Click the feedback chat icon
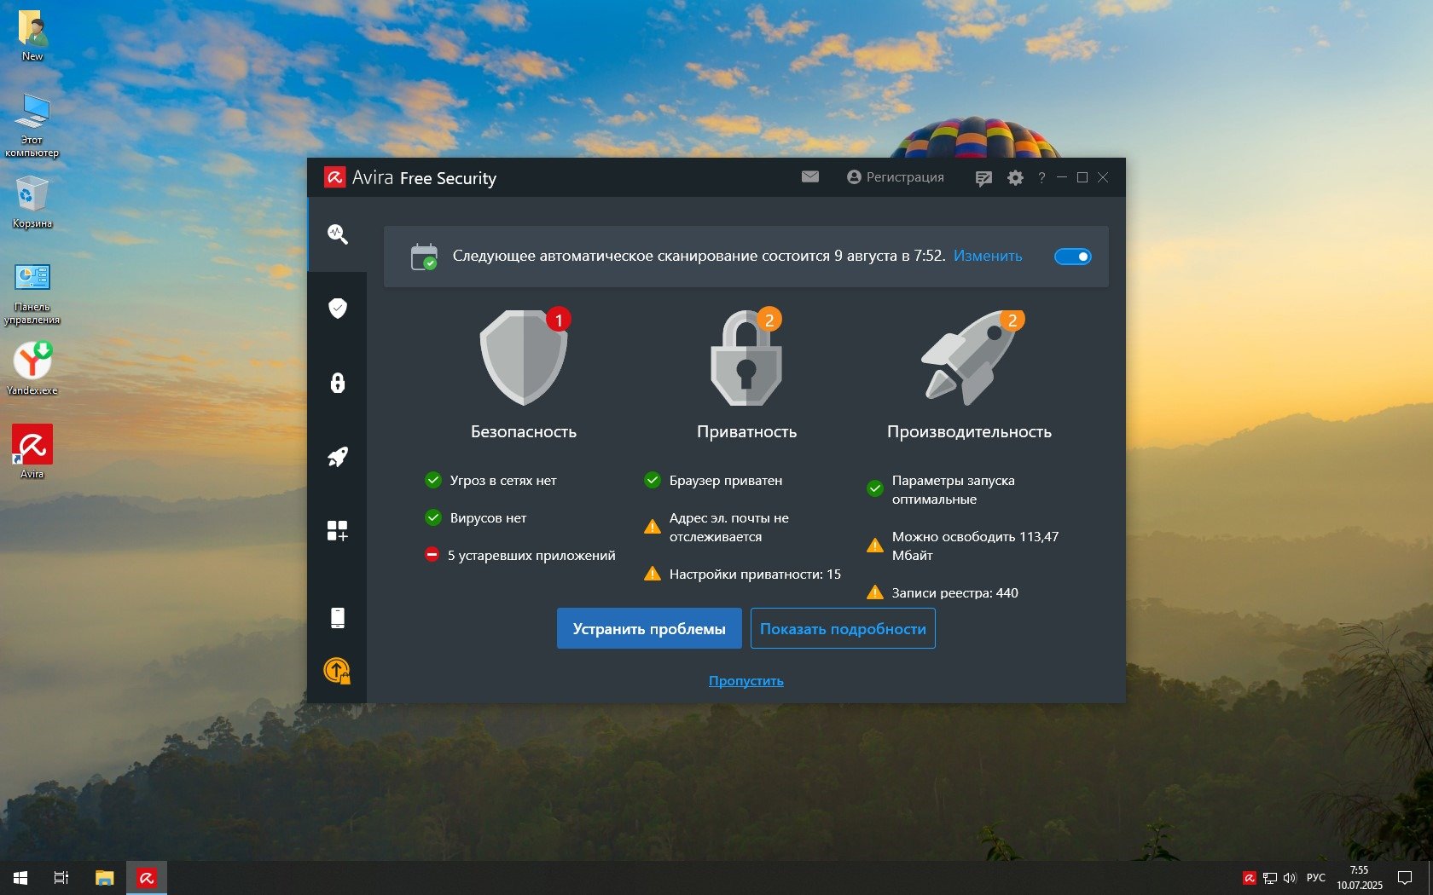 (983, 178)
